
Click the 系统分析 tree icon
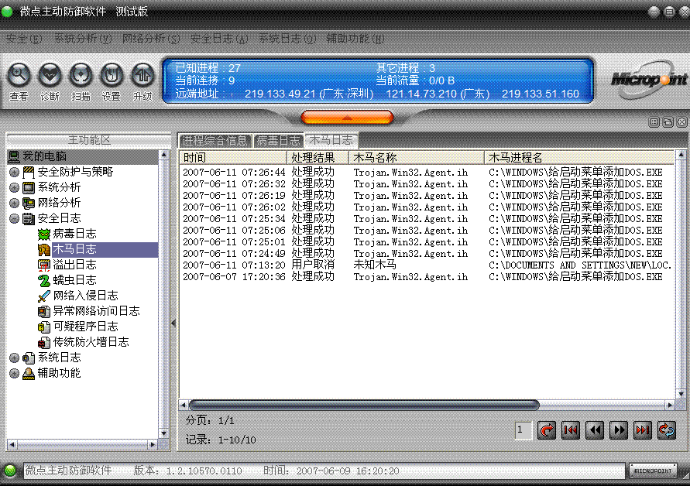tap(29, 188)
